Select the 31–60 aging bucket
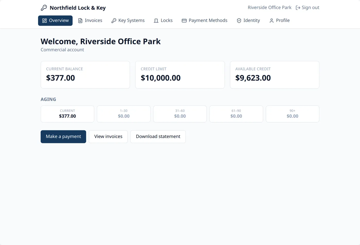Image resolution: width=360 pixels, height=245 pixels. tap(180, 114)
